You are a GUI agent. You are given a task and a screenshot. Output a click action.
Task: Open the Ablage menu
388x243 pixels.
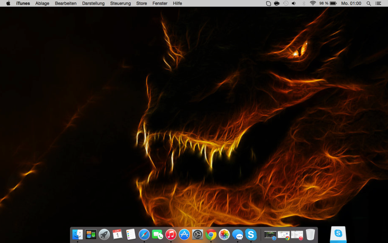point(42,3)
